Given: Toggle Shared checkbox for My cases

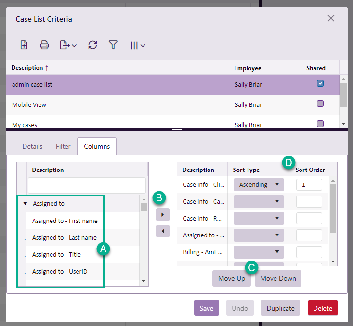Looking at the screenshot, I should (320, 124).
